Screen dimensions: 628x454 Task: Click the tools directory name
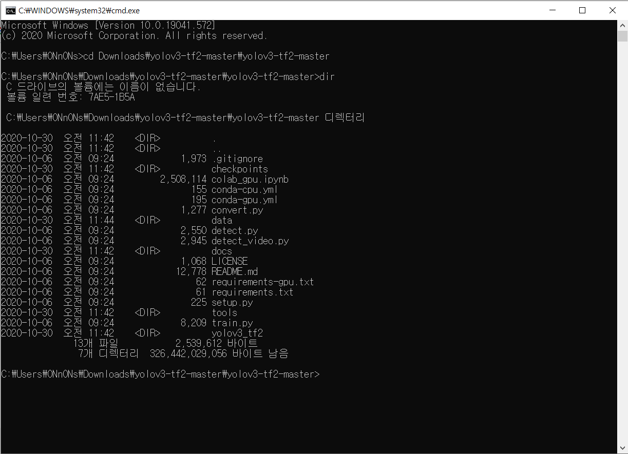(x=224, y=313)
